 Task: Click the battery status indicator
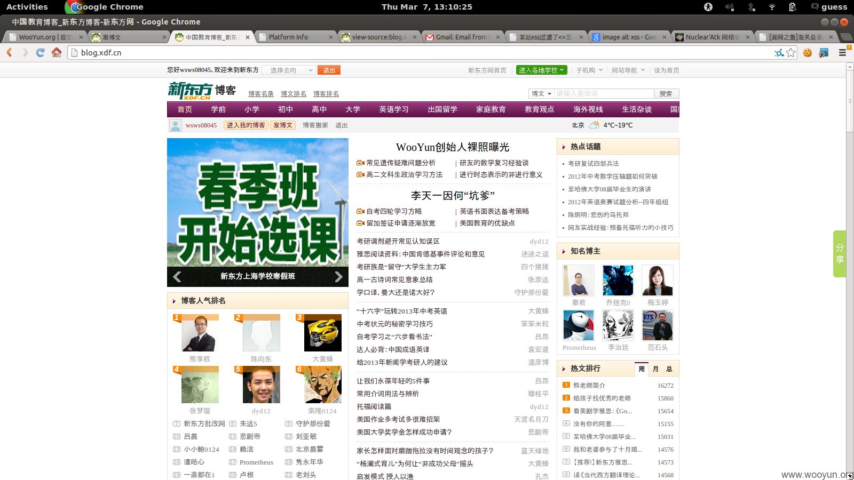[x=793, y=7]
